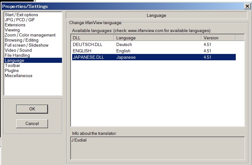This screenshot has height=165, width=252.
Task: Select the ENGLISH language entry
Action: pos(82,51)
